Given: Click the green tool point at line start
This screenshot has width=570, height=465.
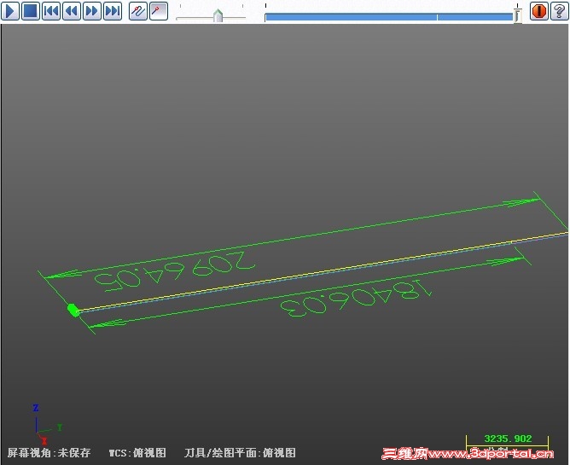Looking at the screenshot, I should click(x=73, y=310).
